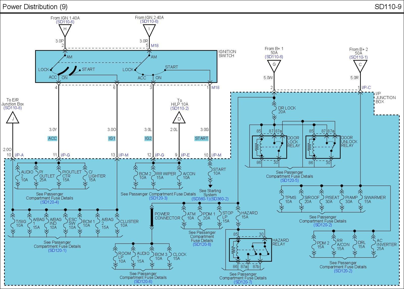
Task: Open the SD110-8 link under E/R Junction Box
Action: [13, 108]
